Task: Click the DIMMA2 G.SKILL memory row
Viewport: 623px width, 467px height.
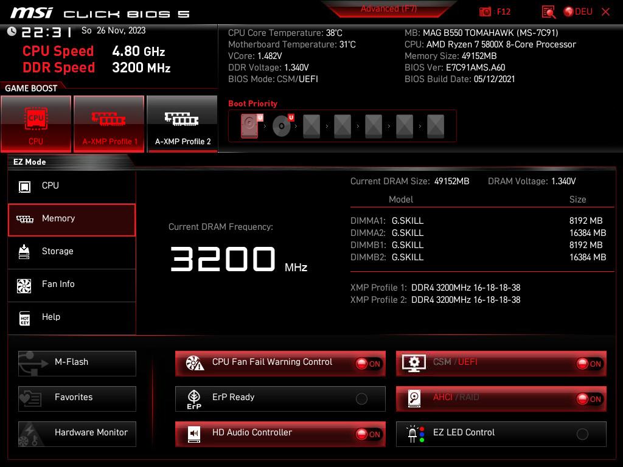Action: point(478,233)
